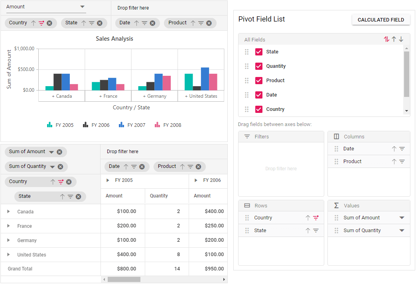The height and width of the screenshot is (284, 416).
Task: Remove Sum of Quantity from grid values
Action: tap(60, 167)
